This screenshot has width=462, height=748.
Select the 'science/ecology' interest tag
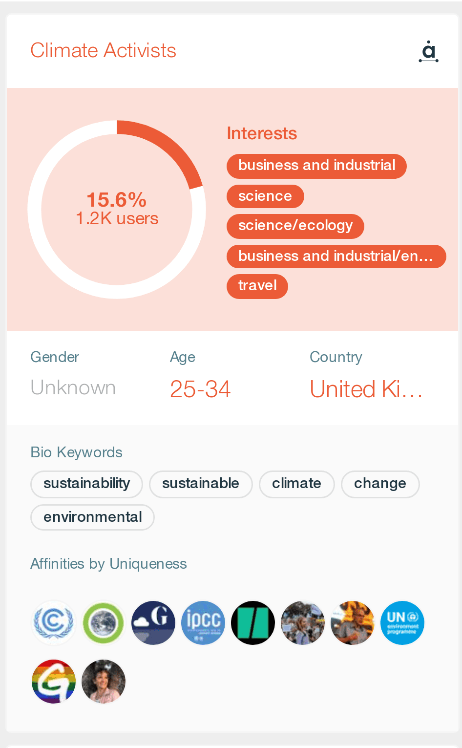tap(295, 226)
